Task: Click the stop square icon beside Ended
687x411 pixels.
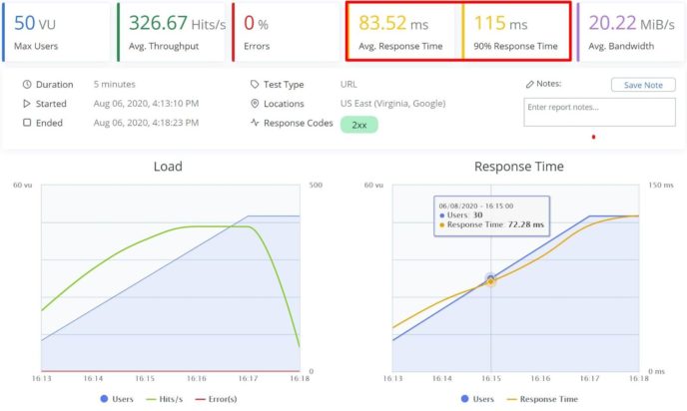Action: pos(27,123)
